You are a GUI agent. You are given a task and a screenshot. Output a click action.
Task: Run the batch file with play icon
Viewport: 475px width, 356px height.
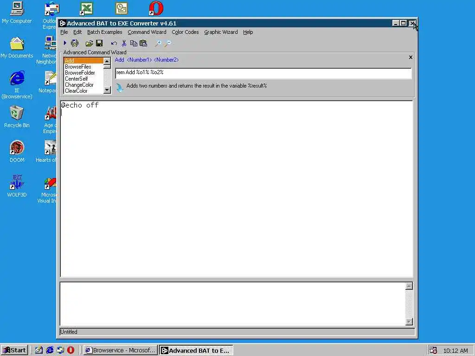coord(65,43)
